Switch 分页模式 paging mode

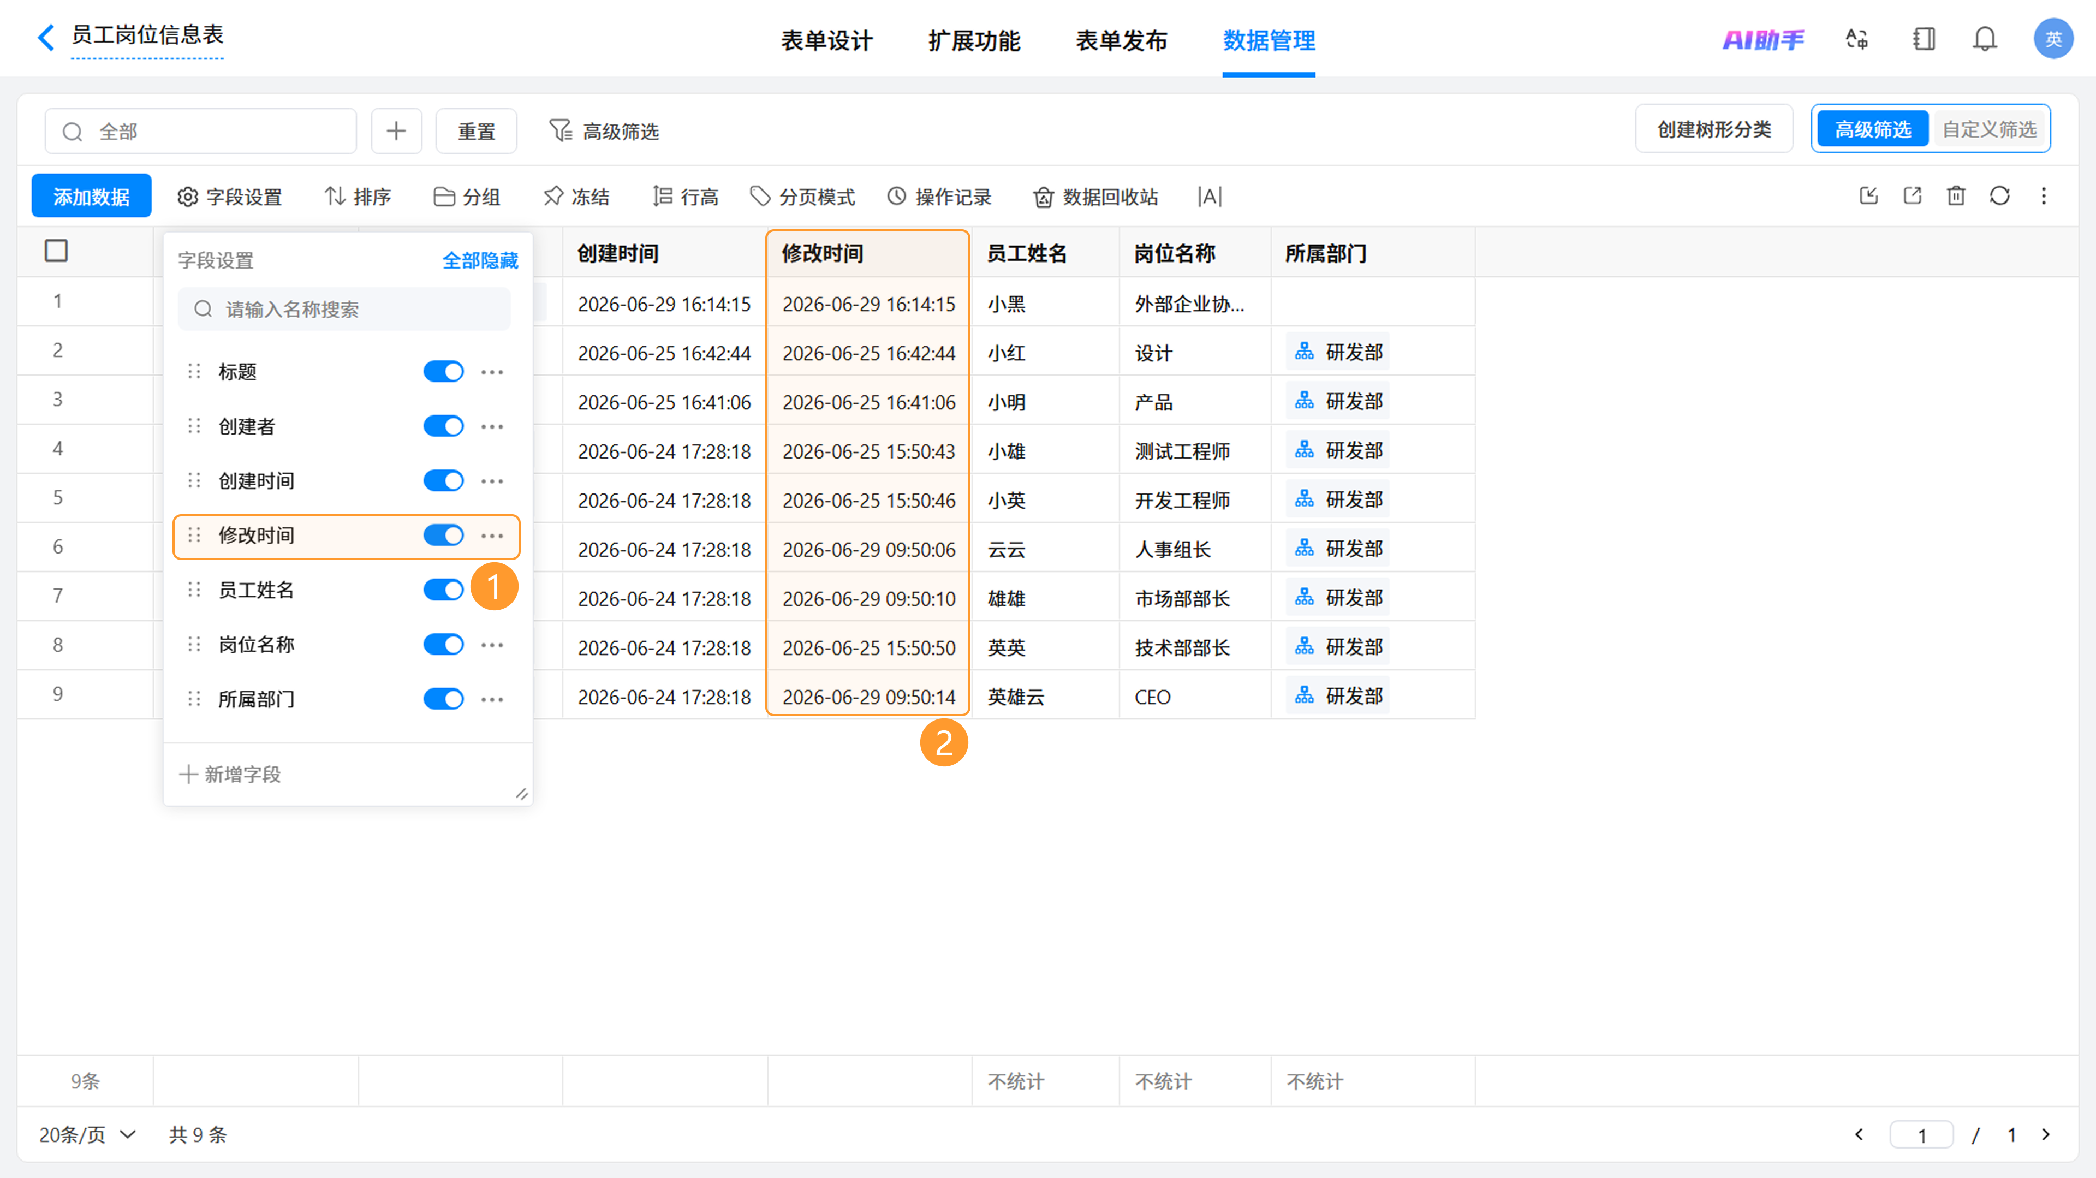coord(802,197)
